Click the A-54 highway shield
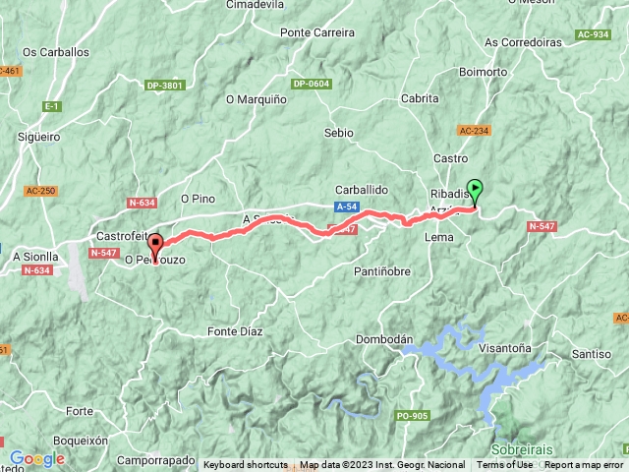Viewport: 629px width, 472px height. coord(347,206)
